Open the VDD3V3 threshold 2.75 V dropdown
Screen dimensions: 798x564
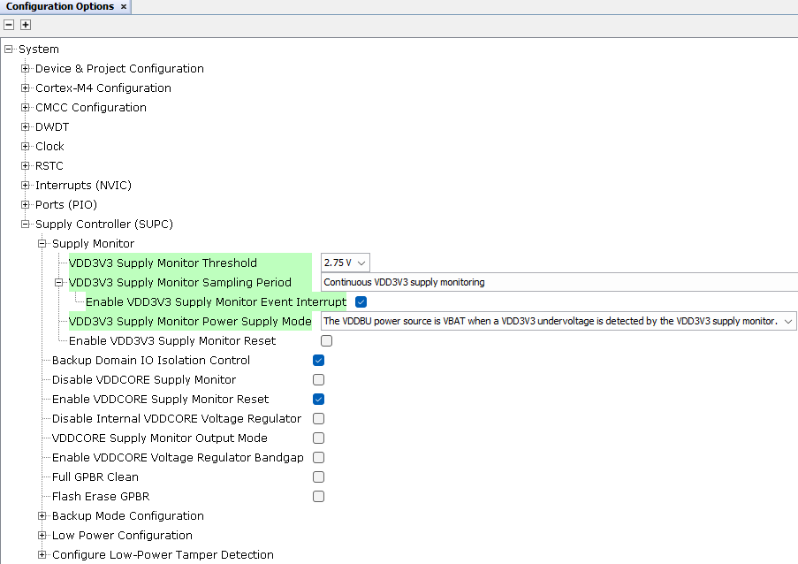point(345,263)
